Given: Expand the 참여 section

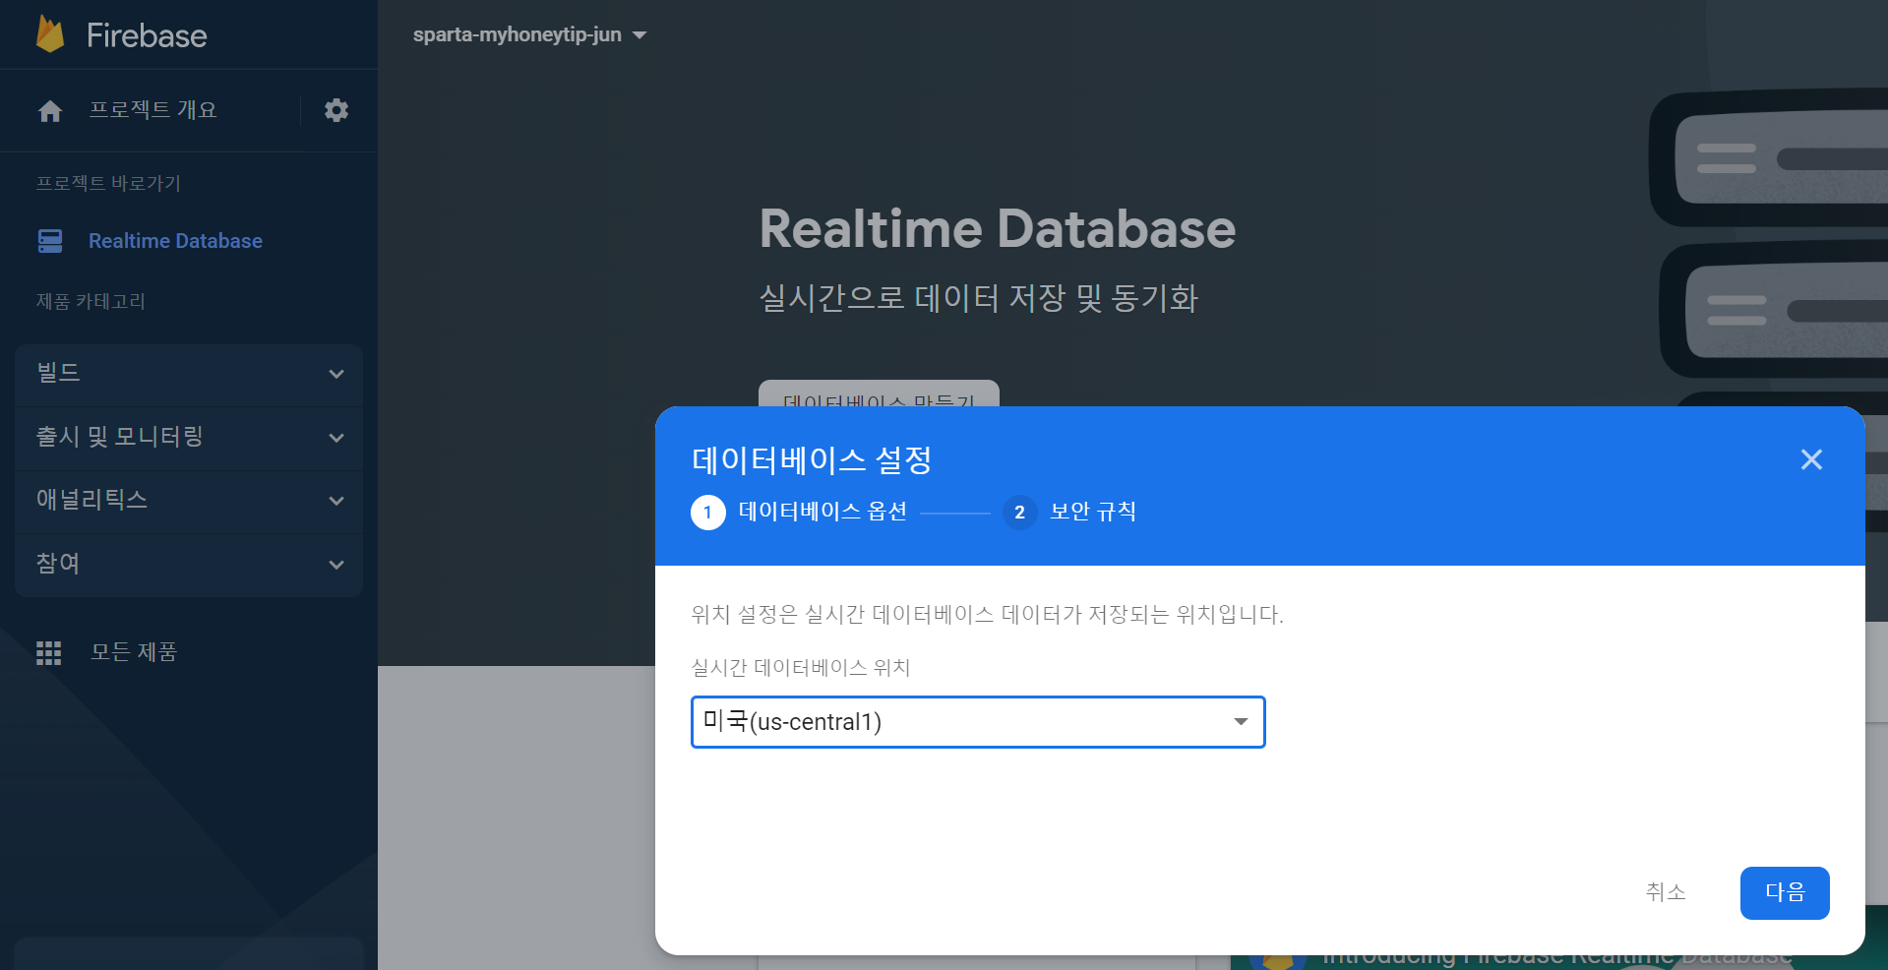Looking at the screenshot, I should (x=189, y=565).
